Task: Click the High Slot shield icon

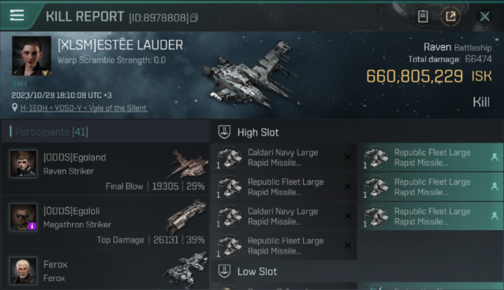Action: pyautogui.click(x=224, y=132)
